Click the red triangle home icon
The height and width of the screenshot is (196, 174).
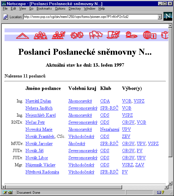(x=22, y=36)
